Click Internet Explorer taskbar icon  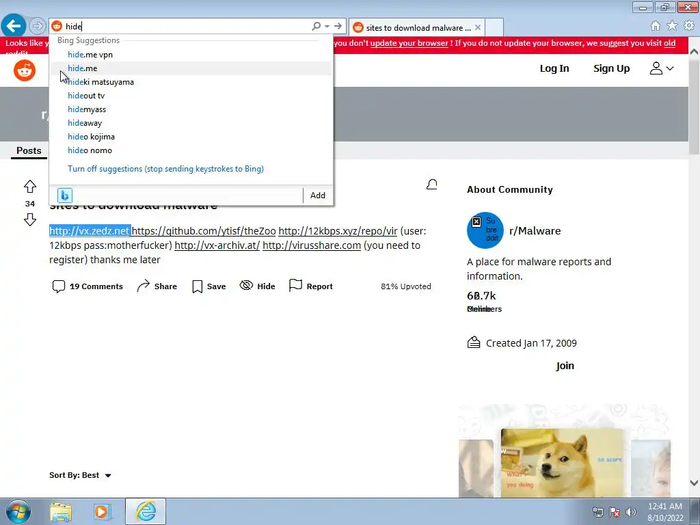[x=146, y=511]
